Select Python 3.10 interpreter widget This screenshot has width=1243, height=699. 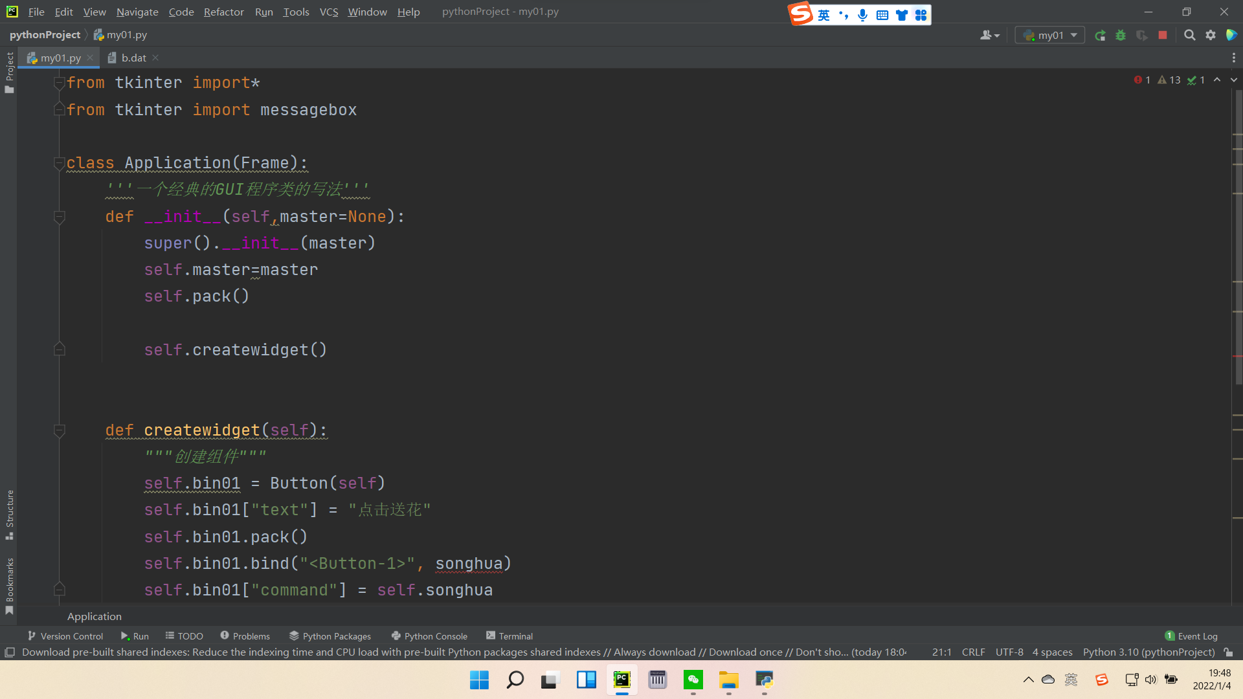click(x=1148, y=652)
